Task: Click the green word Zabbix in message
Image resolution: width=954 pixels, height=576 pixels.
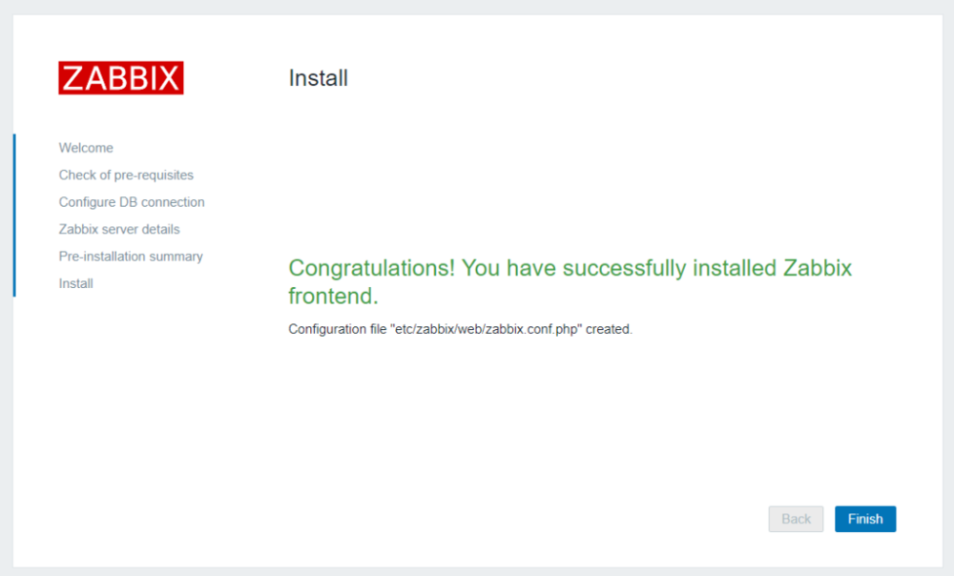Action: click(817, 268)
